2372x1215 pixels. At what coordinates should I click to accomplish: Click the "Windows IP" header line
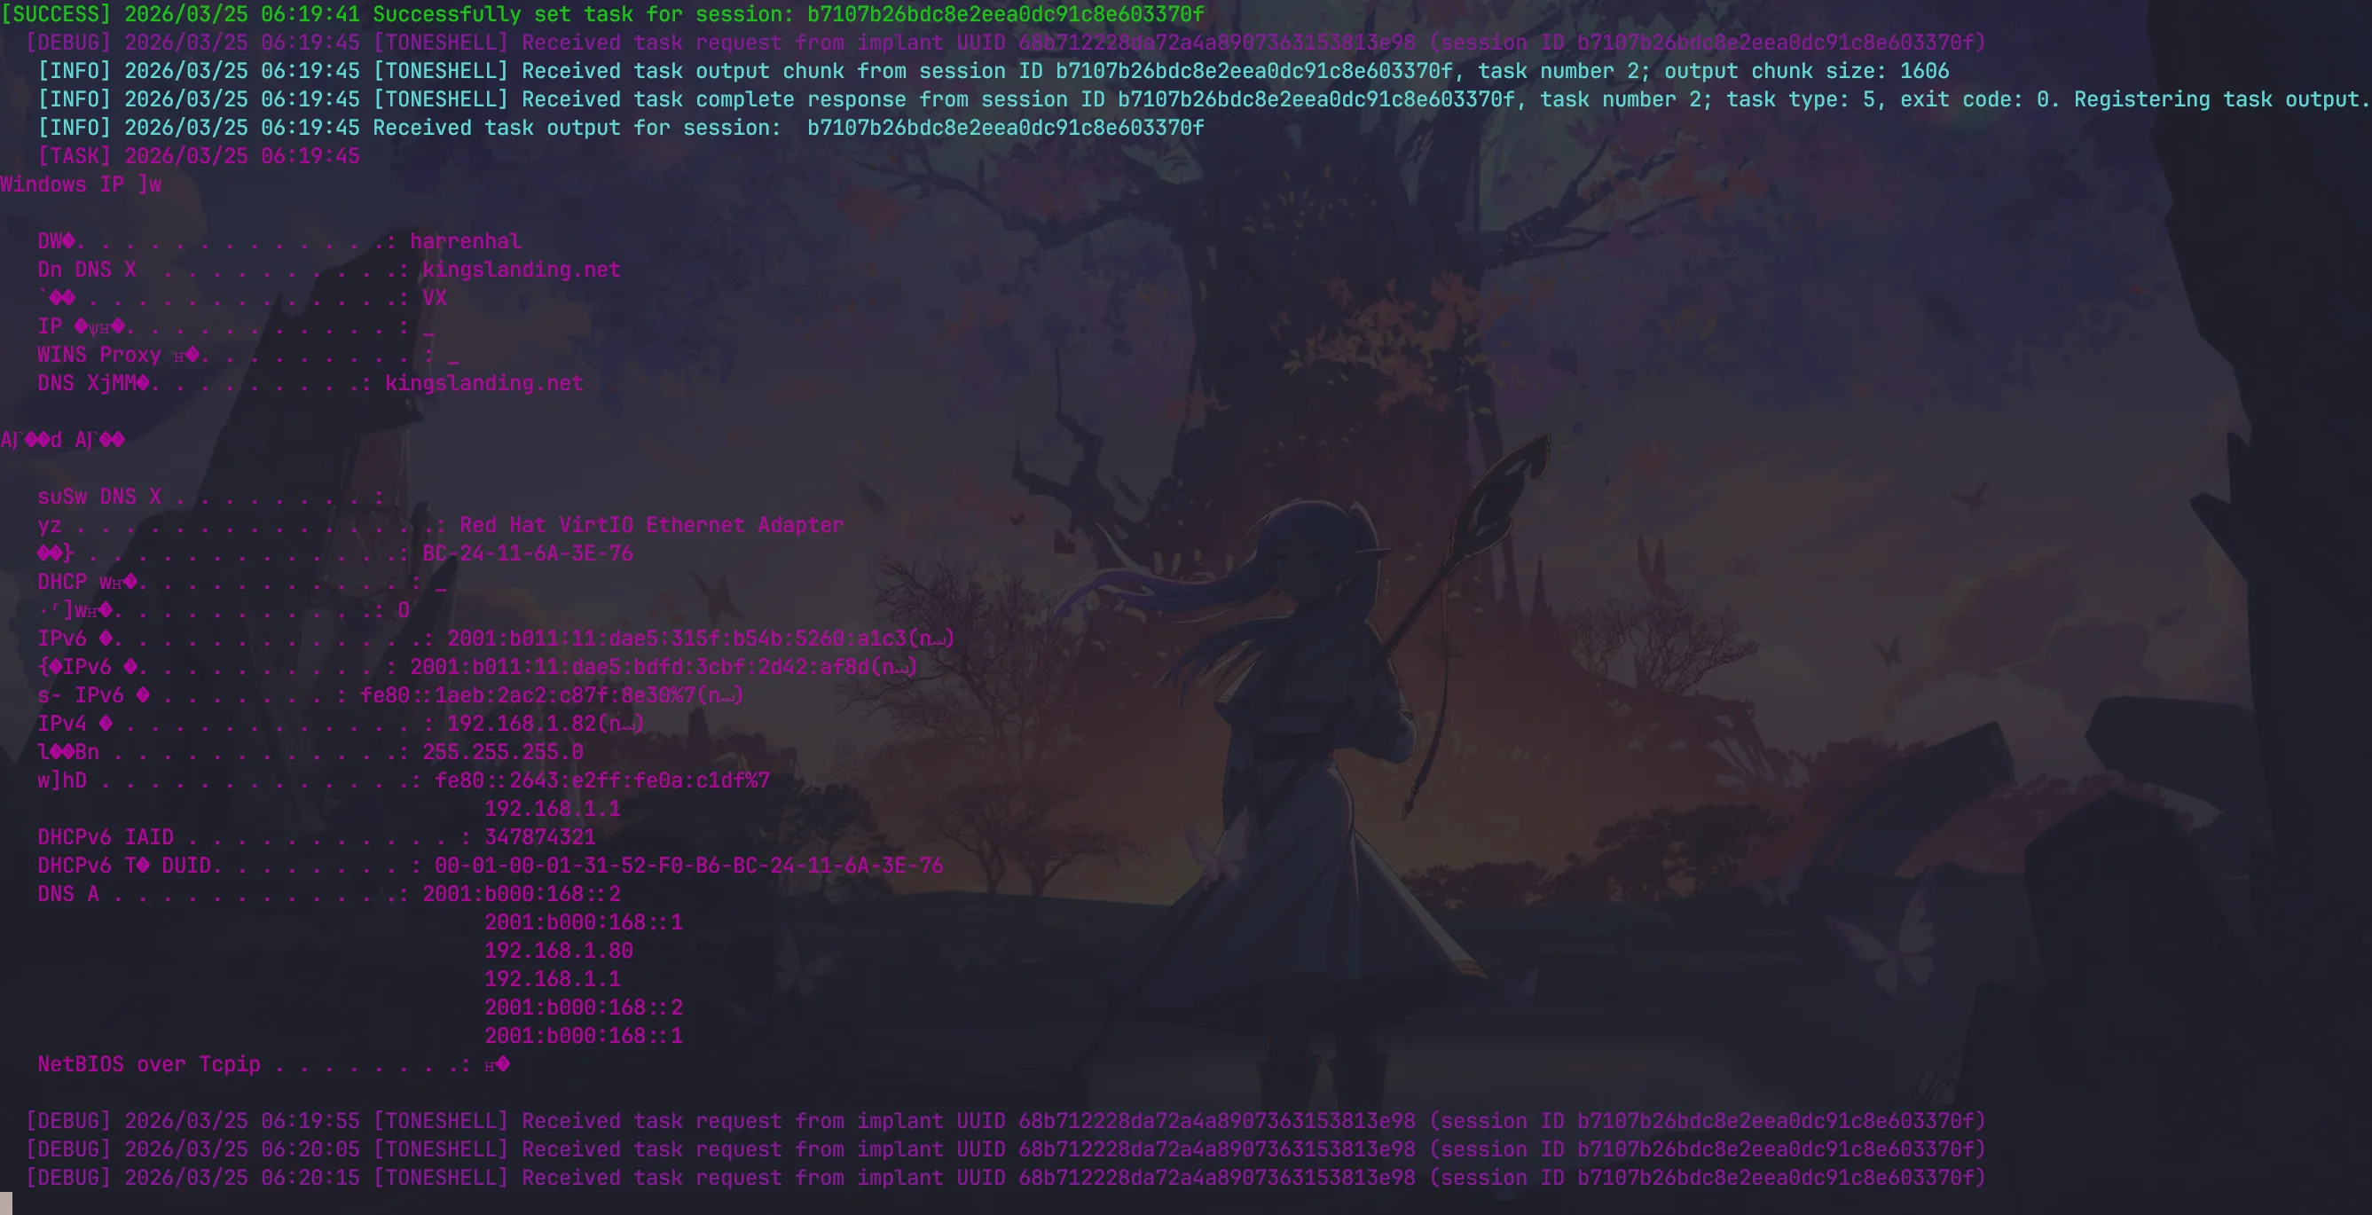coord(81,185)
